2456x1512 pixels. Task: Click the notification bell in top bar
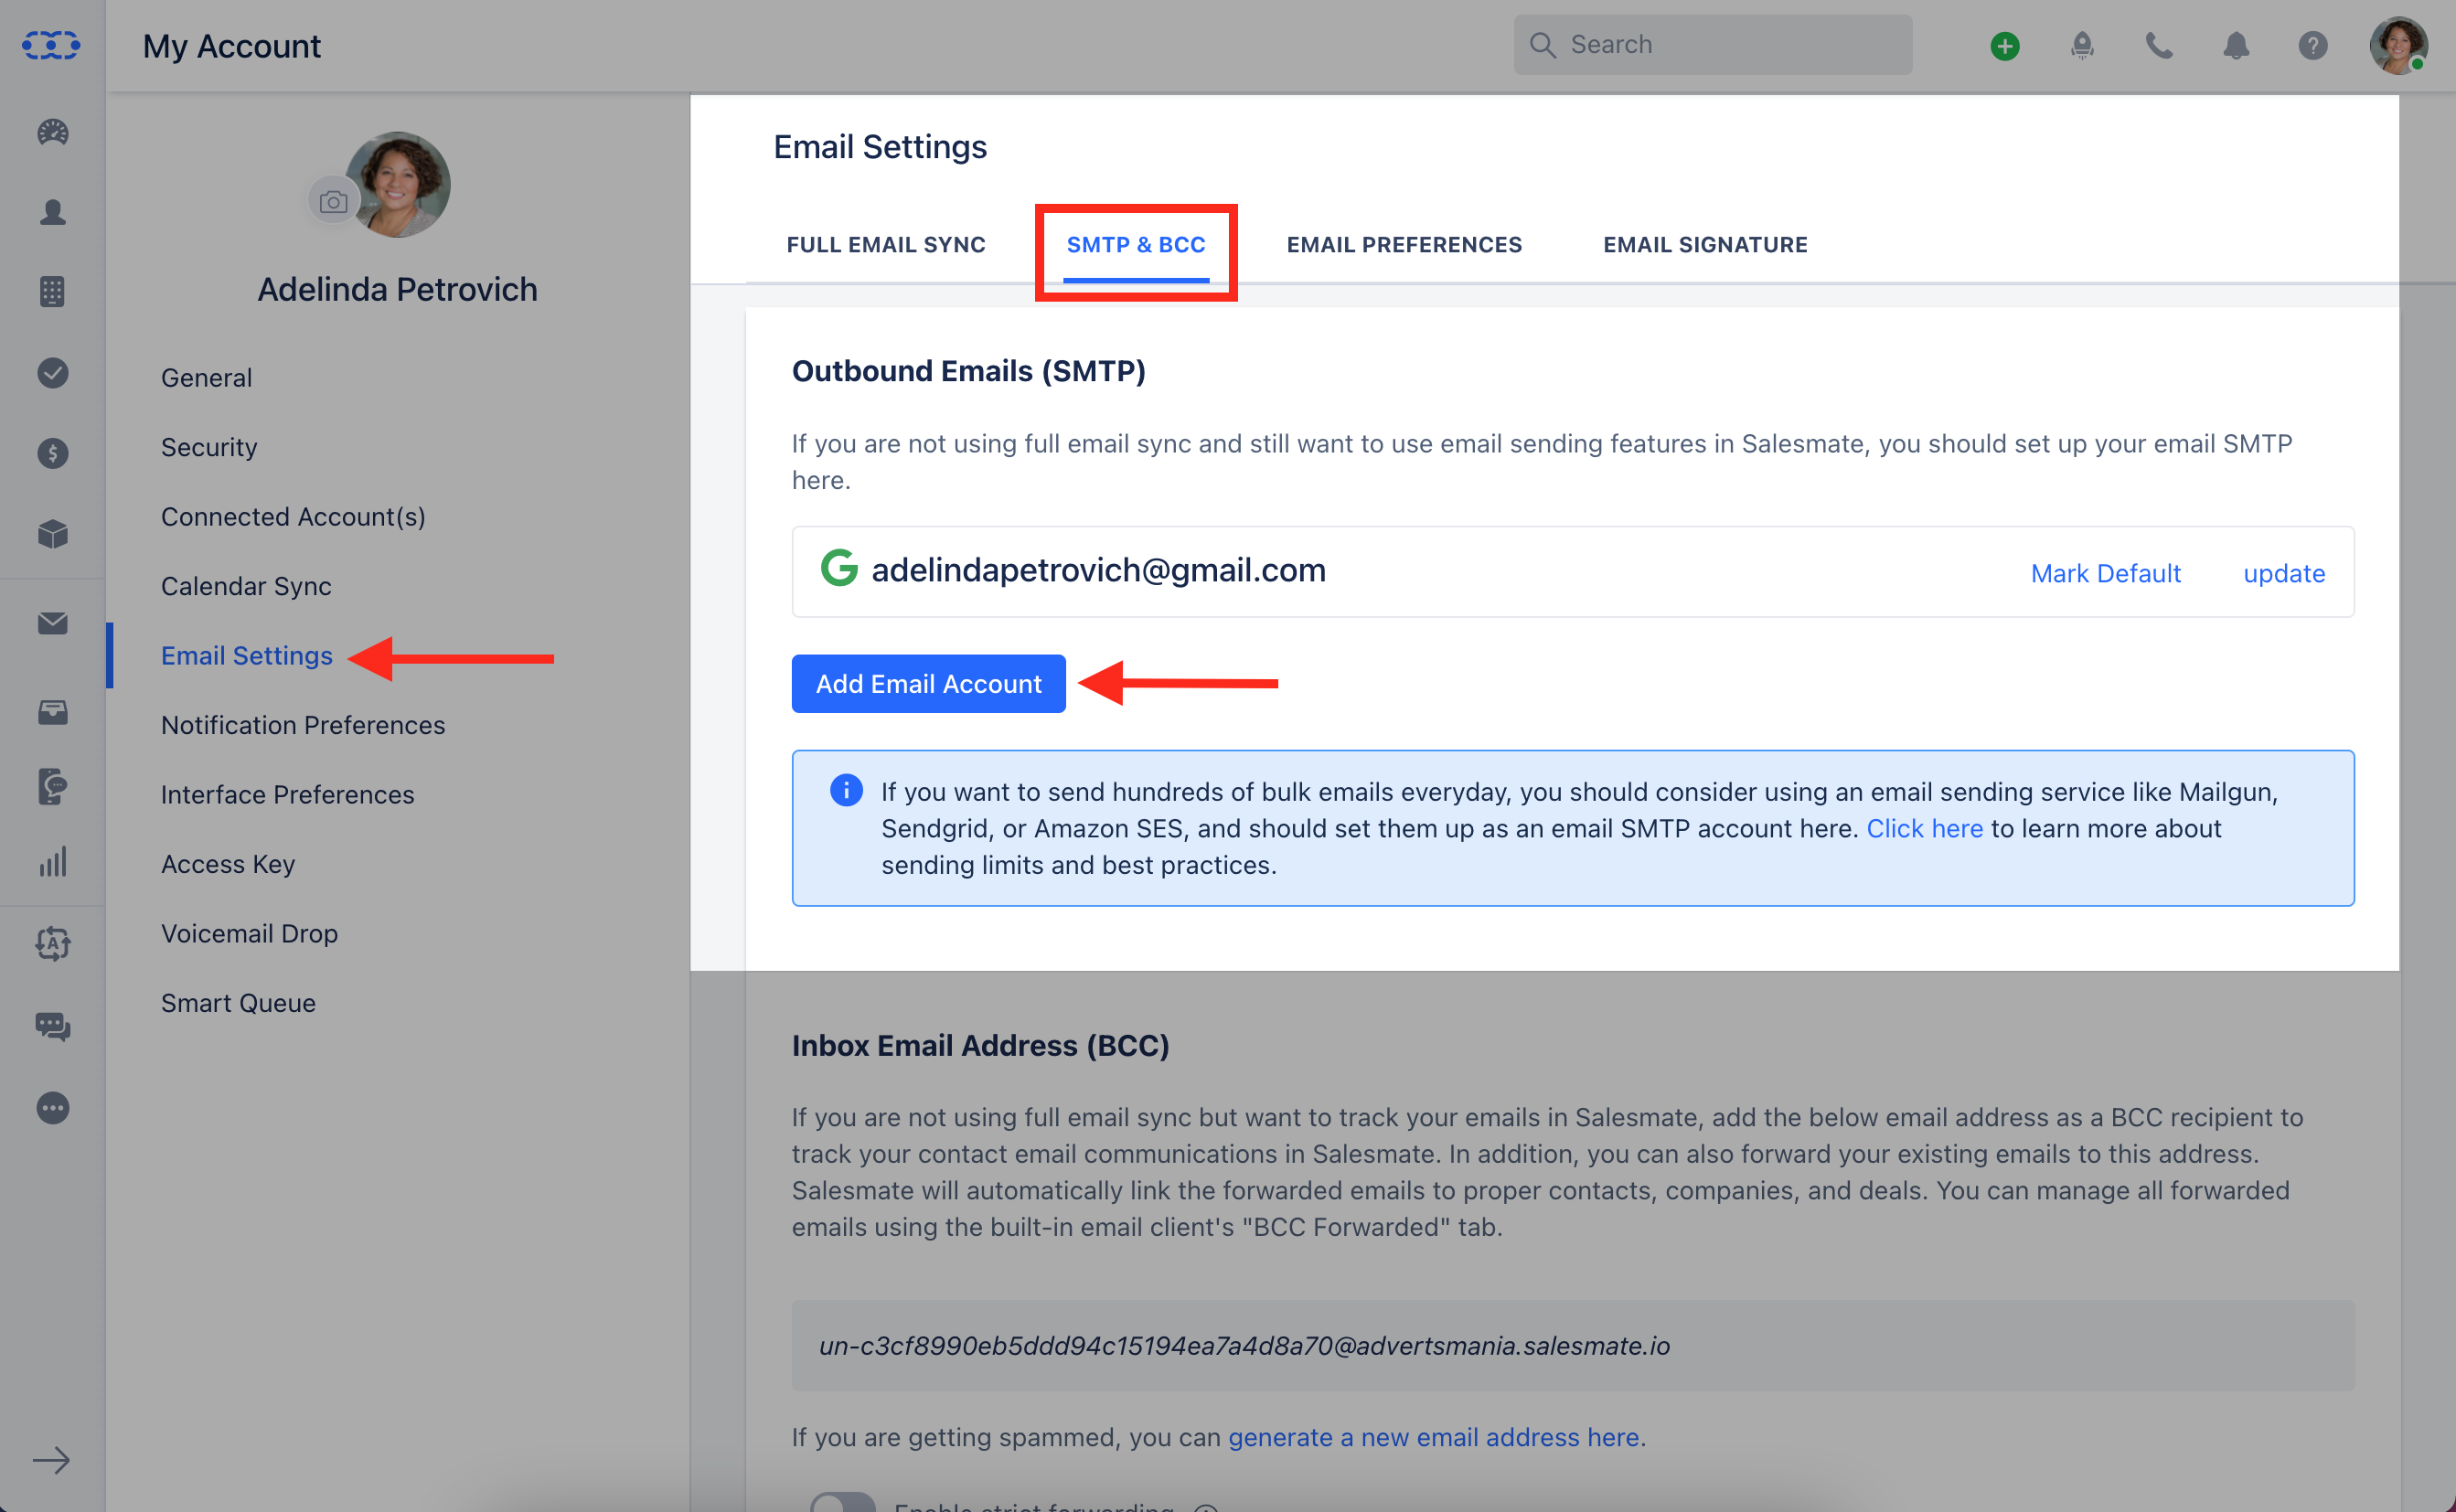[x=2235, y=45]
